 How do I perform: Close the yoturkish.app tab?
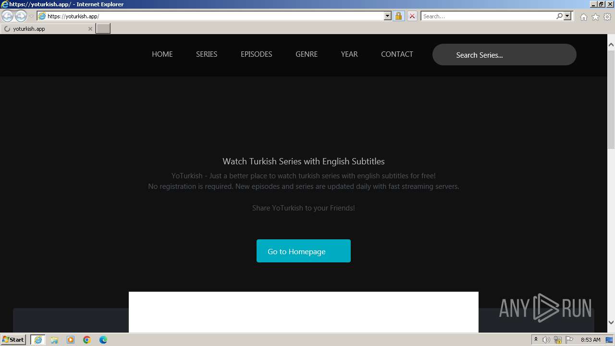coord(90,29)
